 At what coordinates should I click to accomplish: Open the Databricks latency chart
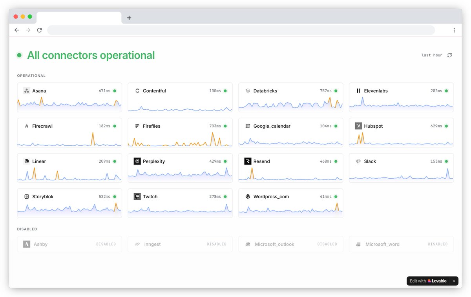click(291, 103)
